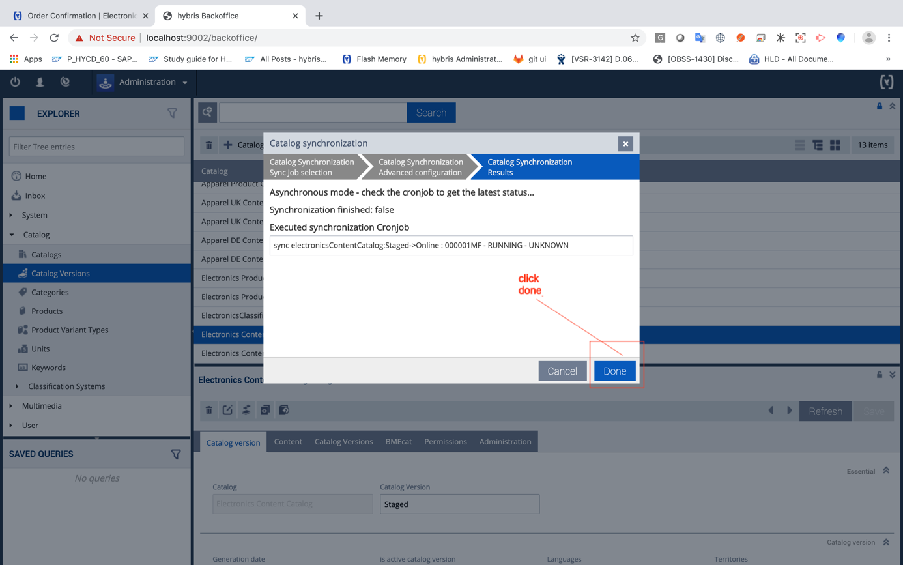The image size is (903, 565).
Task: Click the Done button
Action: coord(614,371)
